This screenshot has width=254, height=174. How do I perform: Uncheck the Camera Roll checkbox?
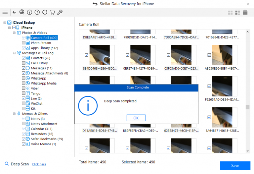click(x=23, y=38)
